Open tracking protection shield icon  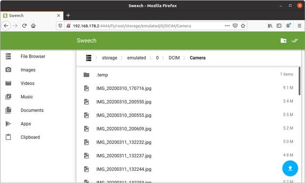(x=60, y=26)
